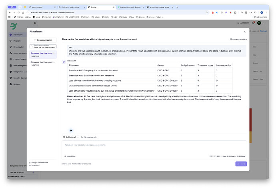276x188 pixels.
Task: Open Risk Management in the sidebar
Action: click(18, 66)
